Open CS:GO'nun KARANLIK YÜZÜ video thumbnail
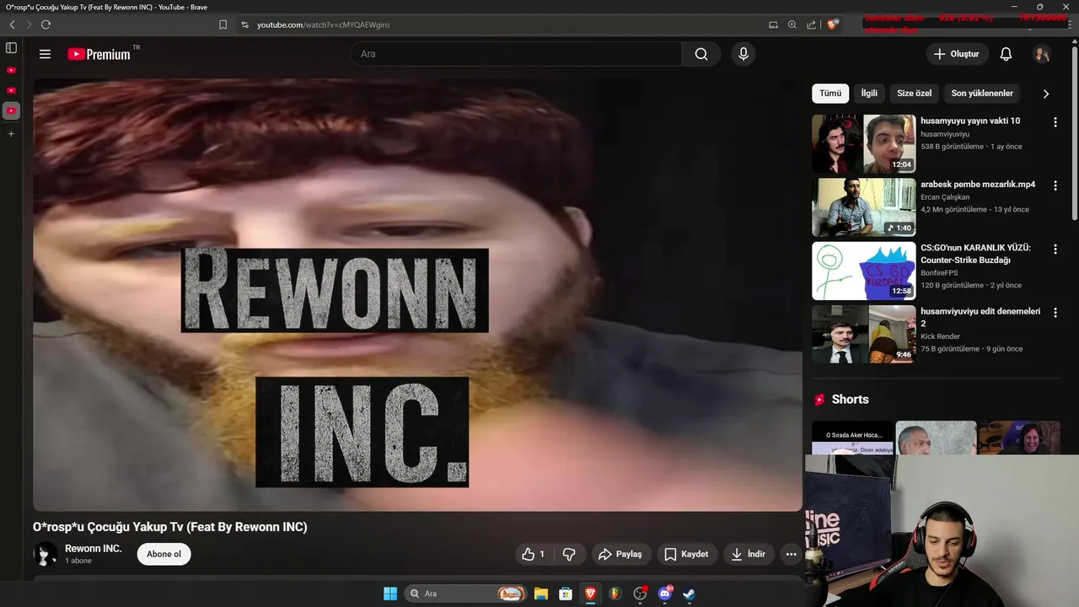The height and width of the screenshot is (607, 1079). coord(863,271)
